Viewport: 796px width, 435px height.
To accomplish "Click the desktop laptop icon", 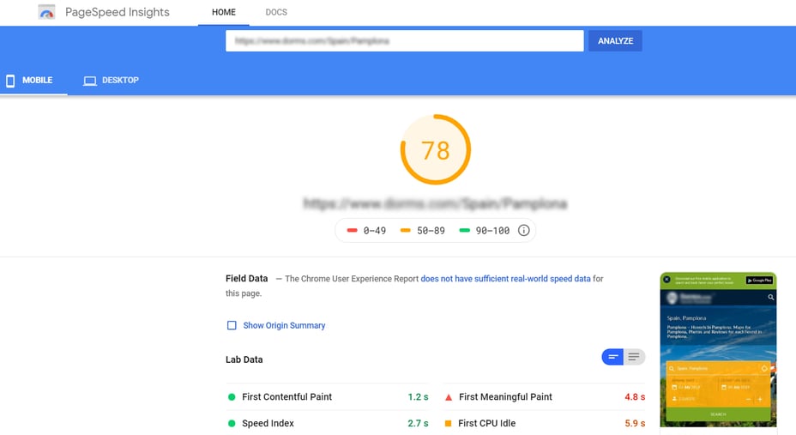I will point(89,81).
